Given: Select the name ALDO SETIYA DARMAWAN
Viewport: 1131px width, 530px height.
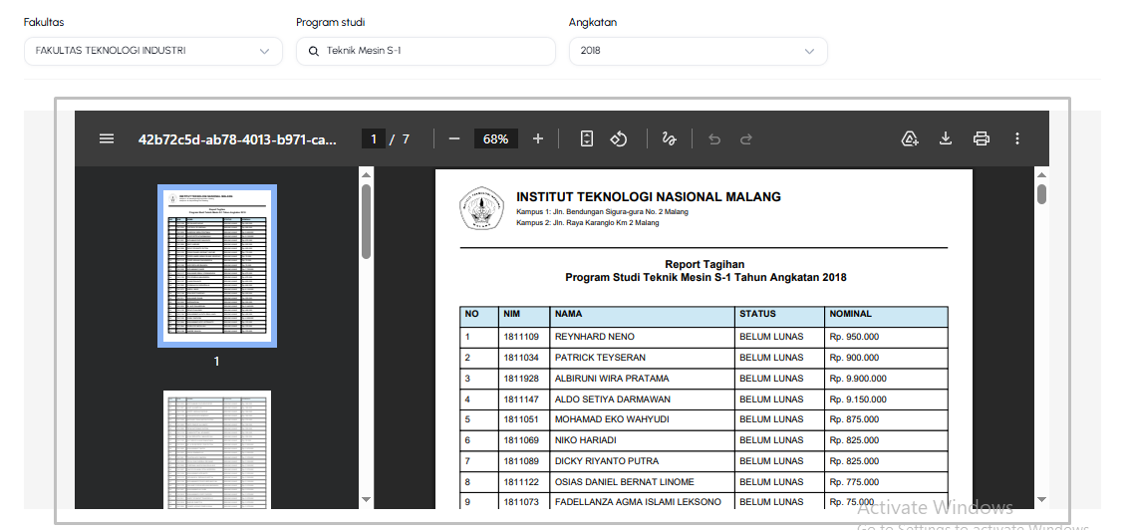Looking at the screenshot, I should (x=613, y=399).
